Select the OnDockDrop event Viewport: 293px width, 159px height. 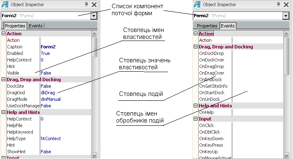click(211, 53)
